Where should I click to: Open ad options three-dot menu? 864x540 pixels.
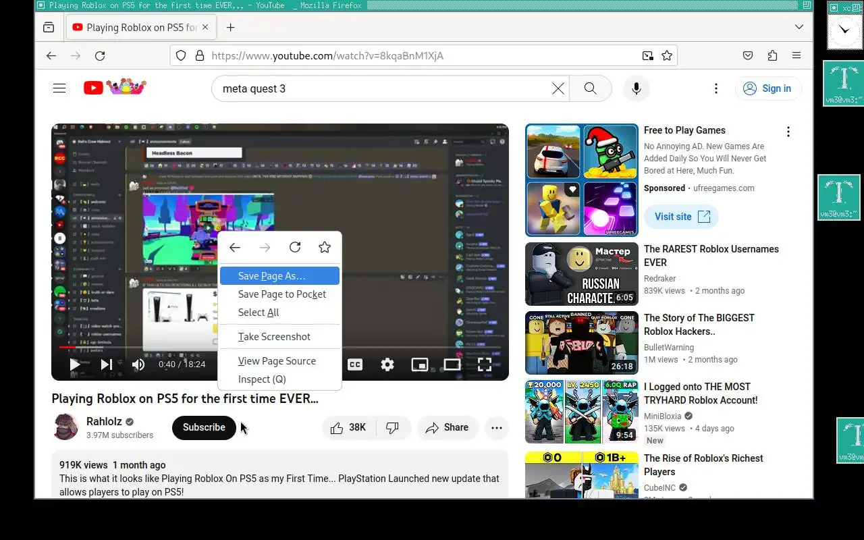pos(788,132)
